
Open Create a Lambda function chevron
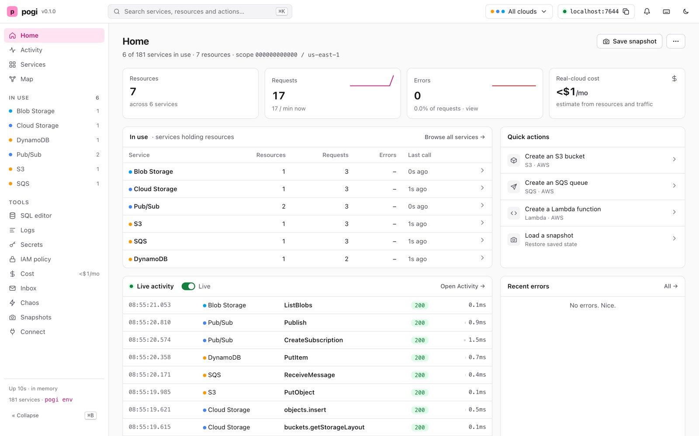coord(674,212)
